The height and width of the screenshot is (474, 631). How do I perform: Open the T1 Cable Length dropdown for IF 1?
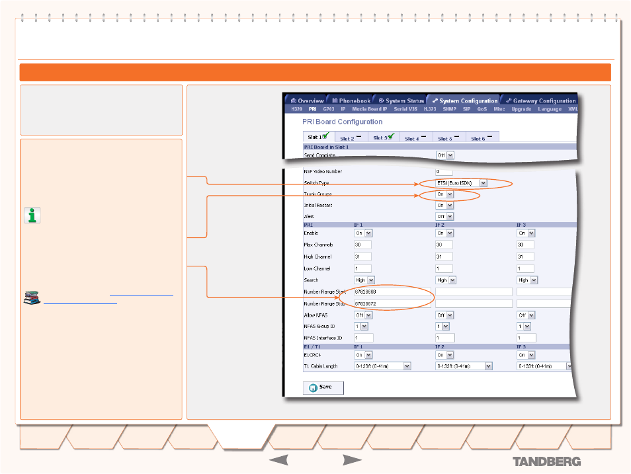coord(382,366)
